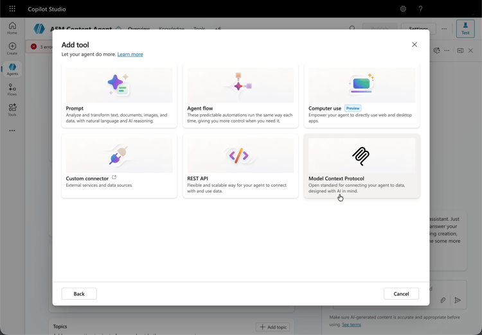Close the test chat panel
This screenshot has height=335, width=482.
click(x=470, y=50)
